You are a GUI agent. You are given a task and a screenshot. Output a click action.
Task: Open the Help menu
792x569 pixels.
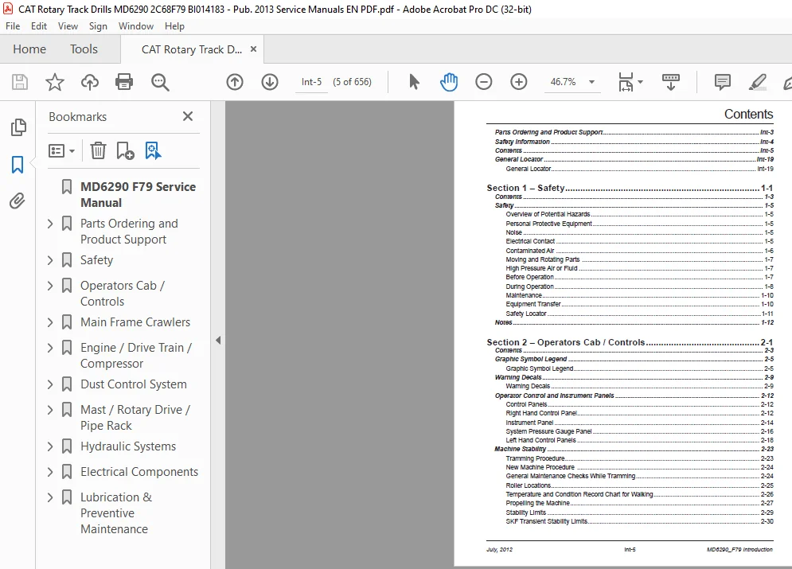pyautogui.click(x=174, y=26)
